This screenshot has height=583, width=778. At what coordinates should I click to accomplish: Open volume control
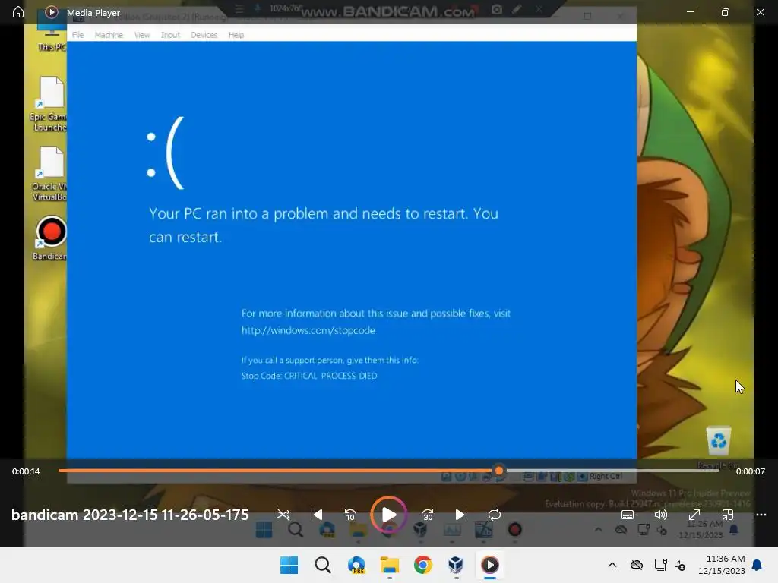[x=660, y=515]
